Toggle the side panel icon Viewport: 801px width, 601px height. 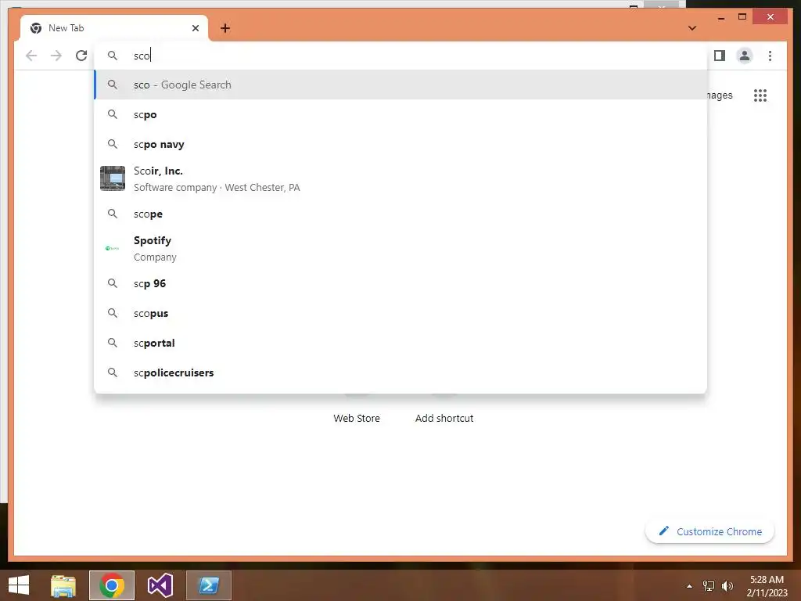[720, 56]
